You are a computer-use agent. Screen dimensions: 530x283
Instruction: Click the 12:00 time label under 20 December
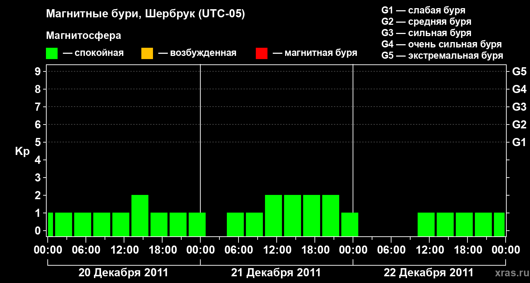[124, 250]
